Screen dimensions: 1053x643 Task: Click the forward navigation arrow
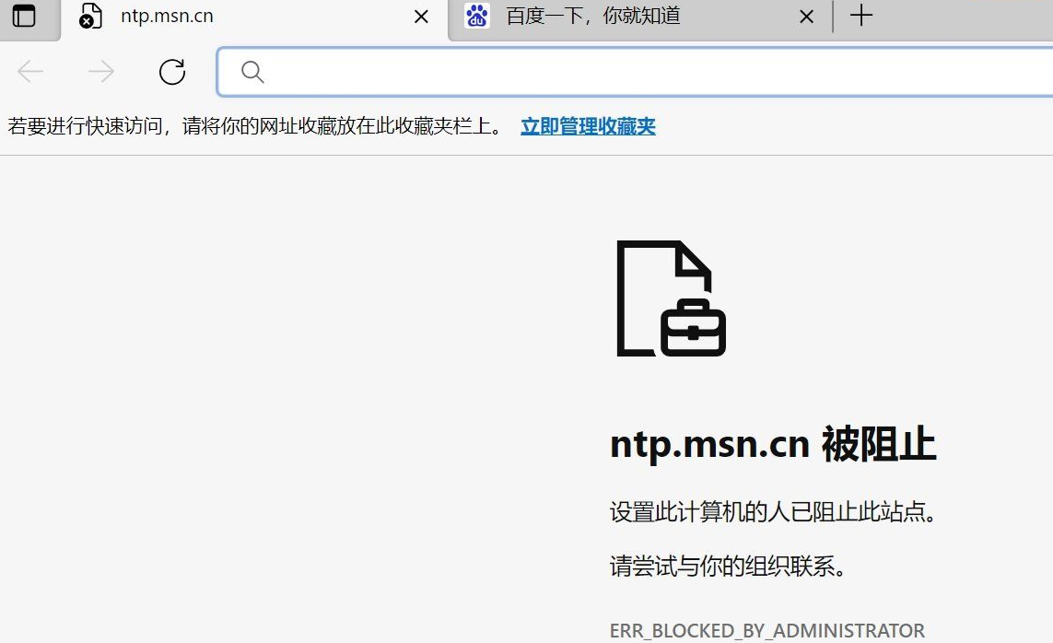[100, 72]
